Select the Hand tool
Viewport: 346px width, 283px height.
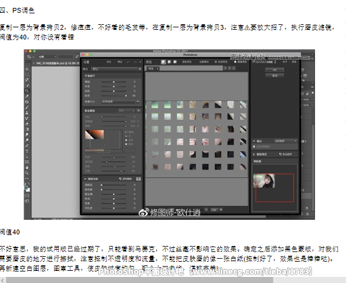click(x=27, y=168)
